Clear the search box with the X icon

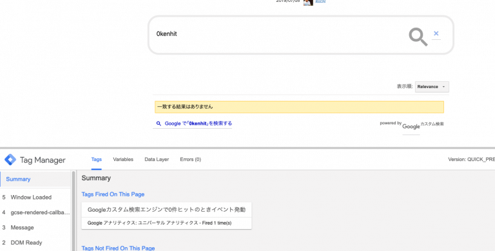436,33
